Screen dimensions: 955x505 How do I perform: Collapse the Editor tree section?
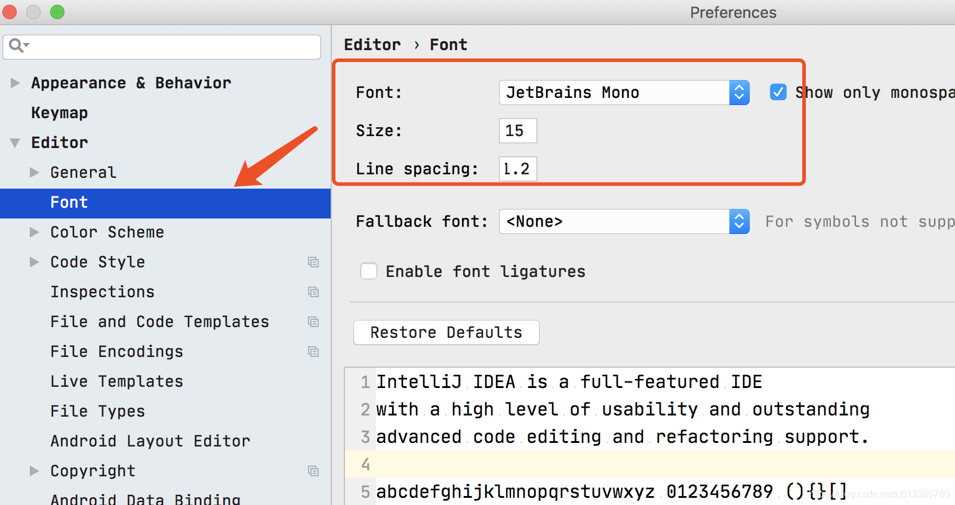(16, 143)
